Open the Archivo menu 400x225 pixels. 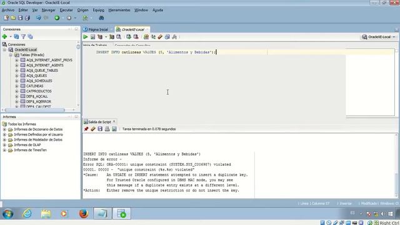tap(8, 10)
